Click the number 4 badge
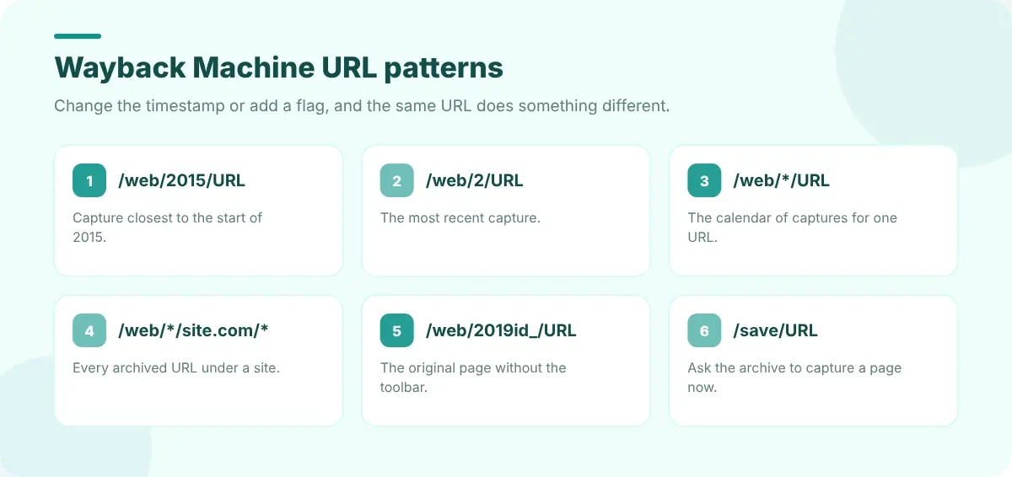The width and height of the screenshot is (1012, 477). tap(89, 330)
